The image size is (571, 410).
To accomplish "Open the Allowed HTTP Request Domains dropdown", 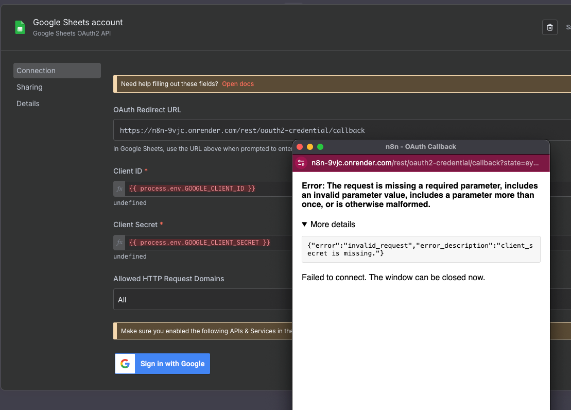I will click(x=202, y=300).
